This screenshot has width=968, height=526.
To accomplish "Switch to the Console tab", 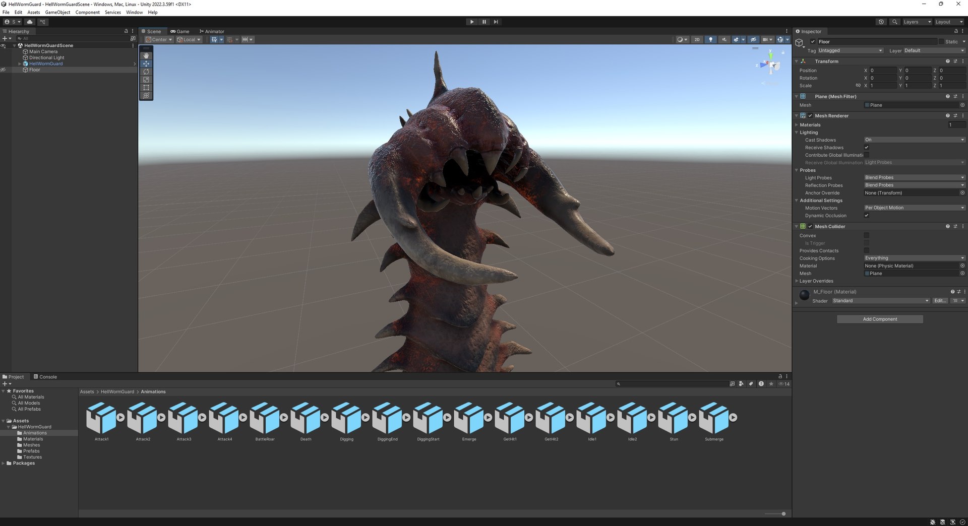I will coord(45,377).
